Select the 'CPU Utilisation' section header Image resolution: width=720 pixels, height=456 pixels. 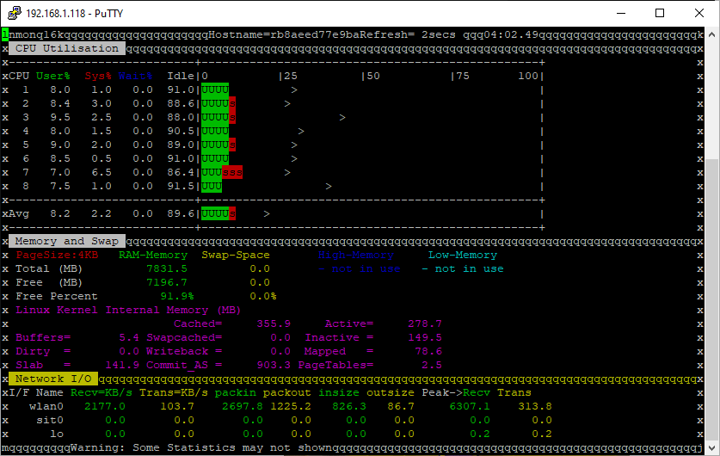pyautogui.click(x=67, y=48)
